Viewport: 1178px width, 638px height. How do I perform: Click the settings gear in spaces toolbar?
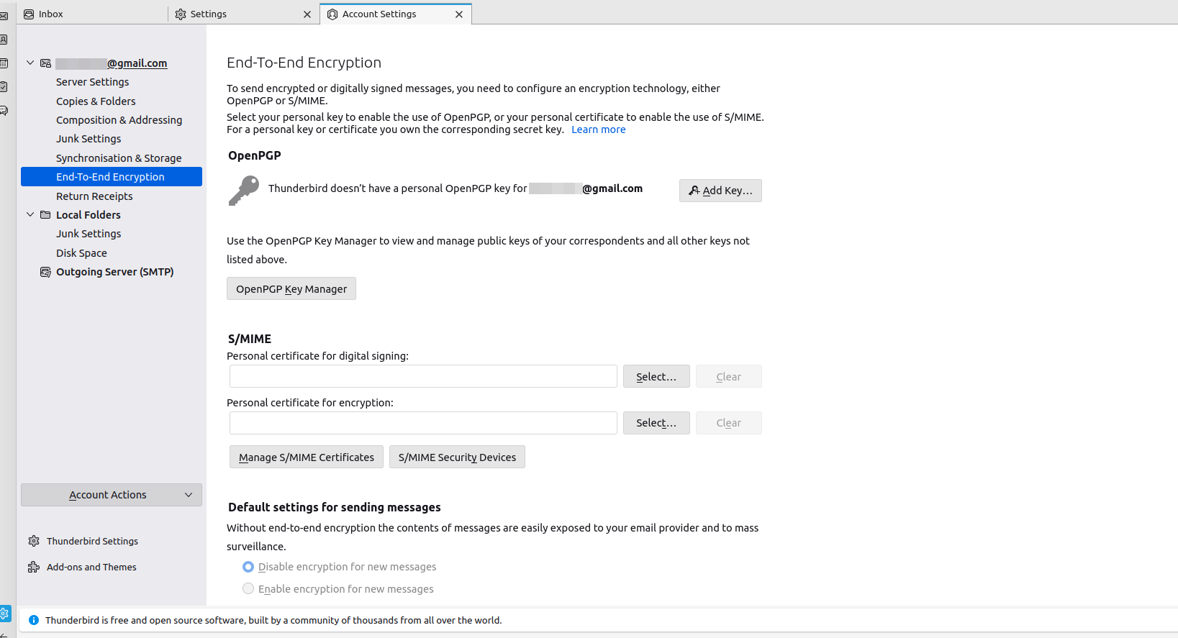(x=4, y=614)
